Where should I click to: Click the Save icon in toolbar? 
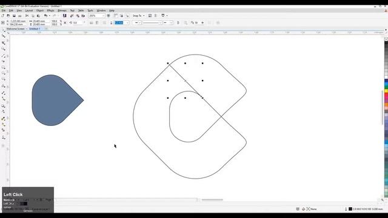(14, 16)
